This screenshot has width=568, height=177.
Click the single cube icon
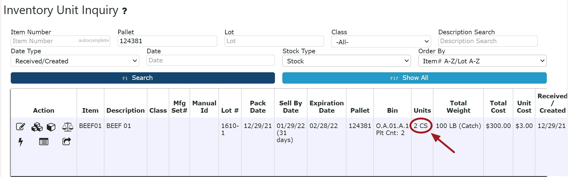point(51,127)
